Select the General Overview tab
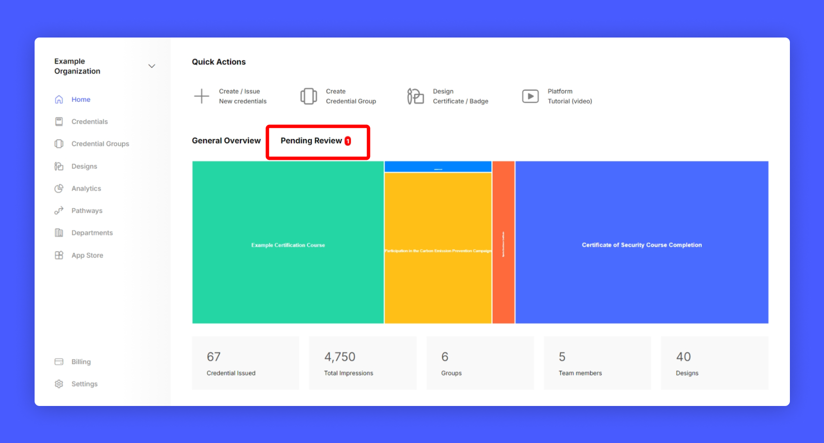This screenshot has height=443, width=824. 226,141
